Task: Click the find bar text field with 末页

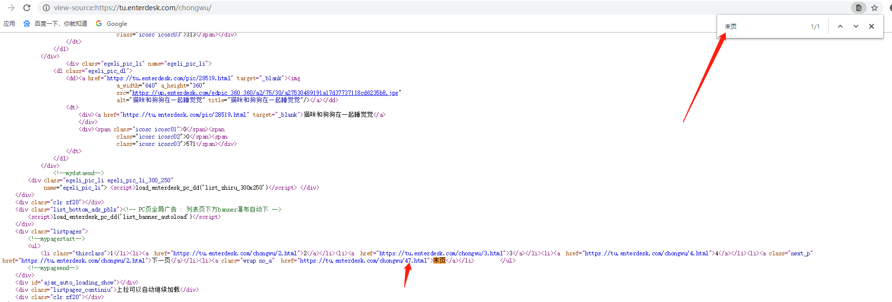Action: (762, 26)
